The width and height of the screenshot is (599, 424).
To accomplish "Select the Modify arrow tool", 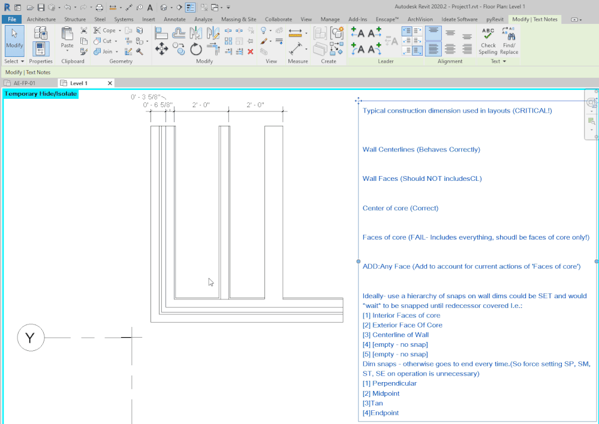I will (14, 41).
